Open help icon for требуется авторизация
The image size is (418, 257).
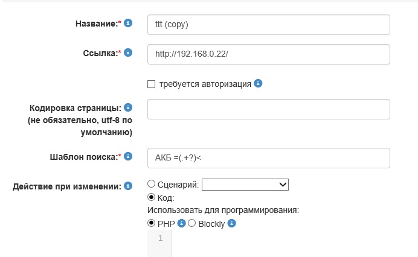pyautogui.click(x=258, y=83)
